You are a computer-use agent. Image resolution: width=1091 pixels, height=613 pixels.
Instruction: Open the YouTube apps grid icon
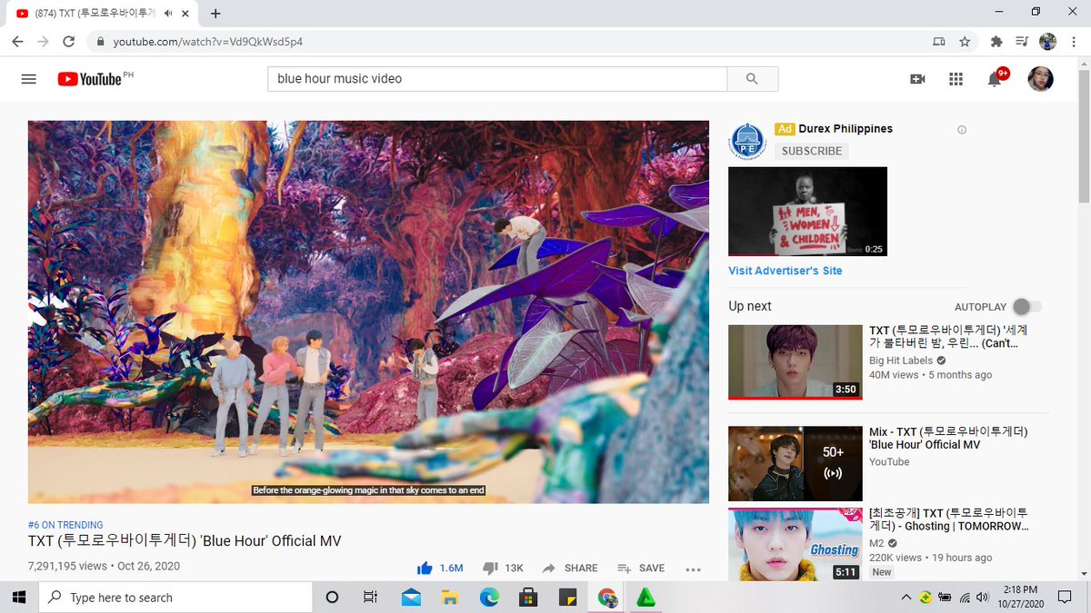[956, 79]
